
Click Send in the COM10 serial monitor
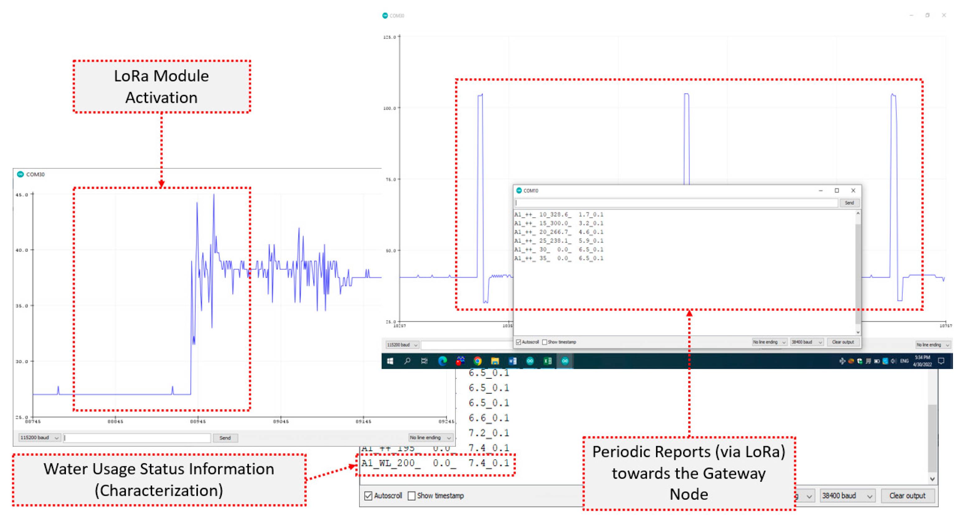[x=849, y=203]
